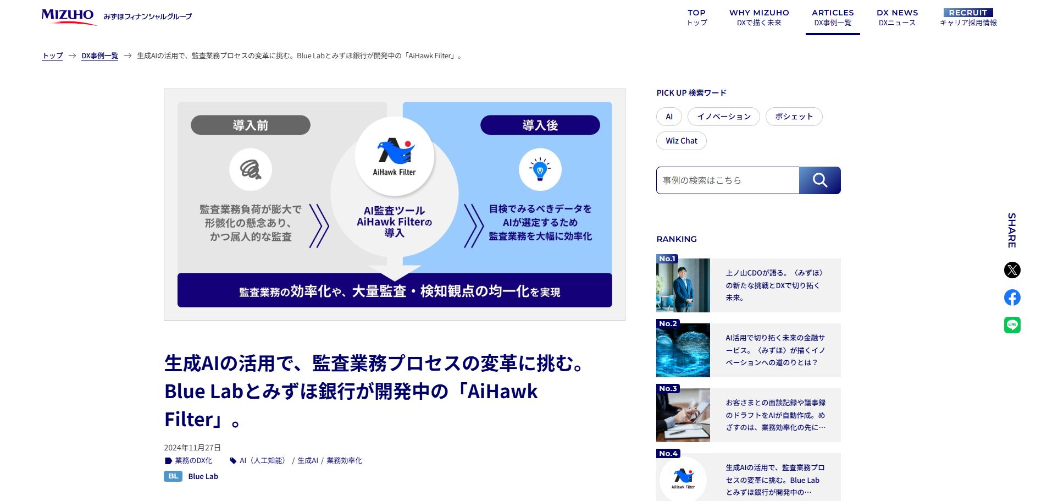The width and height of the screenshot is (1047, 501).
Task: Open ranking article AI活用で切り拓く未来の金融サービス
Action: tap(775, 350)
